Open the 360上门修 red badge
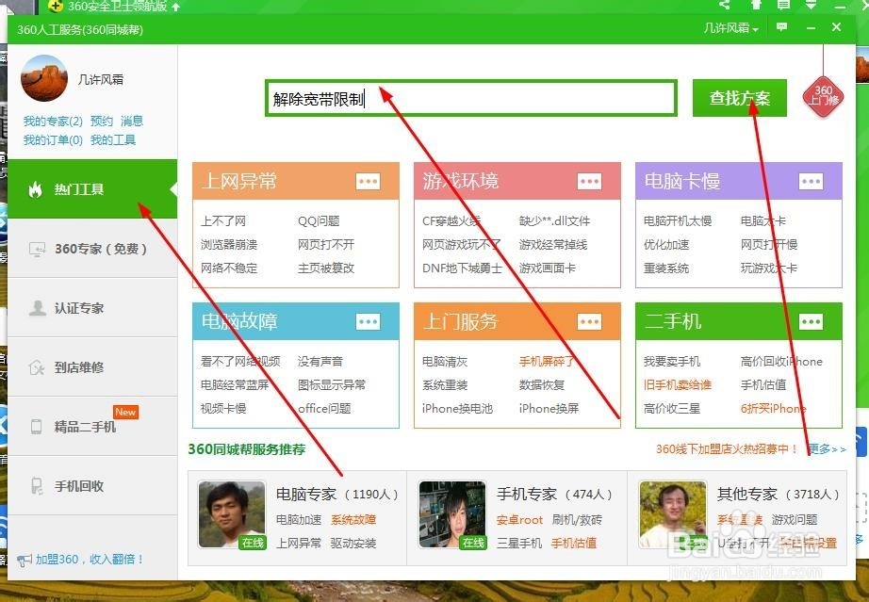This screenshot has height=602, width=869. 823,96
